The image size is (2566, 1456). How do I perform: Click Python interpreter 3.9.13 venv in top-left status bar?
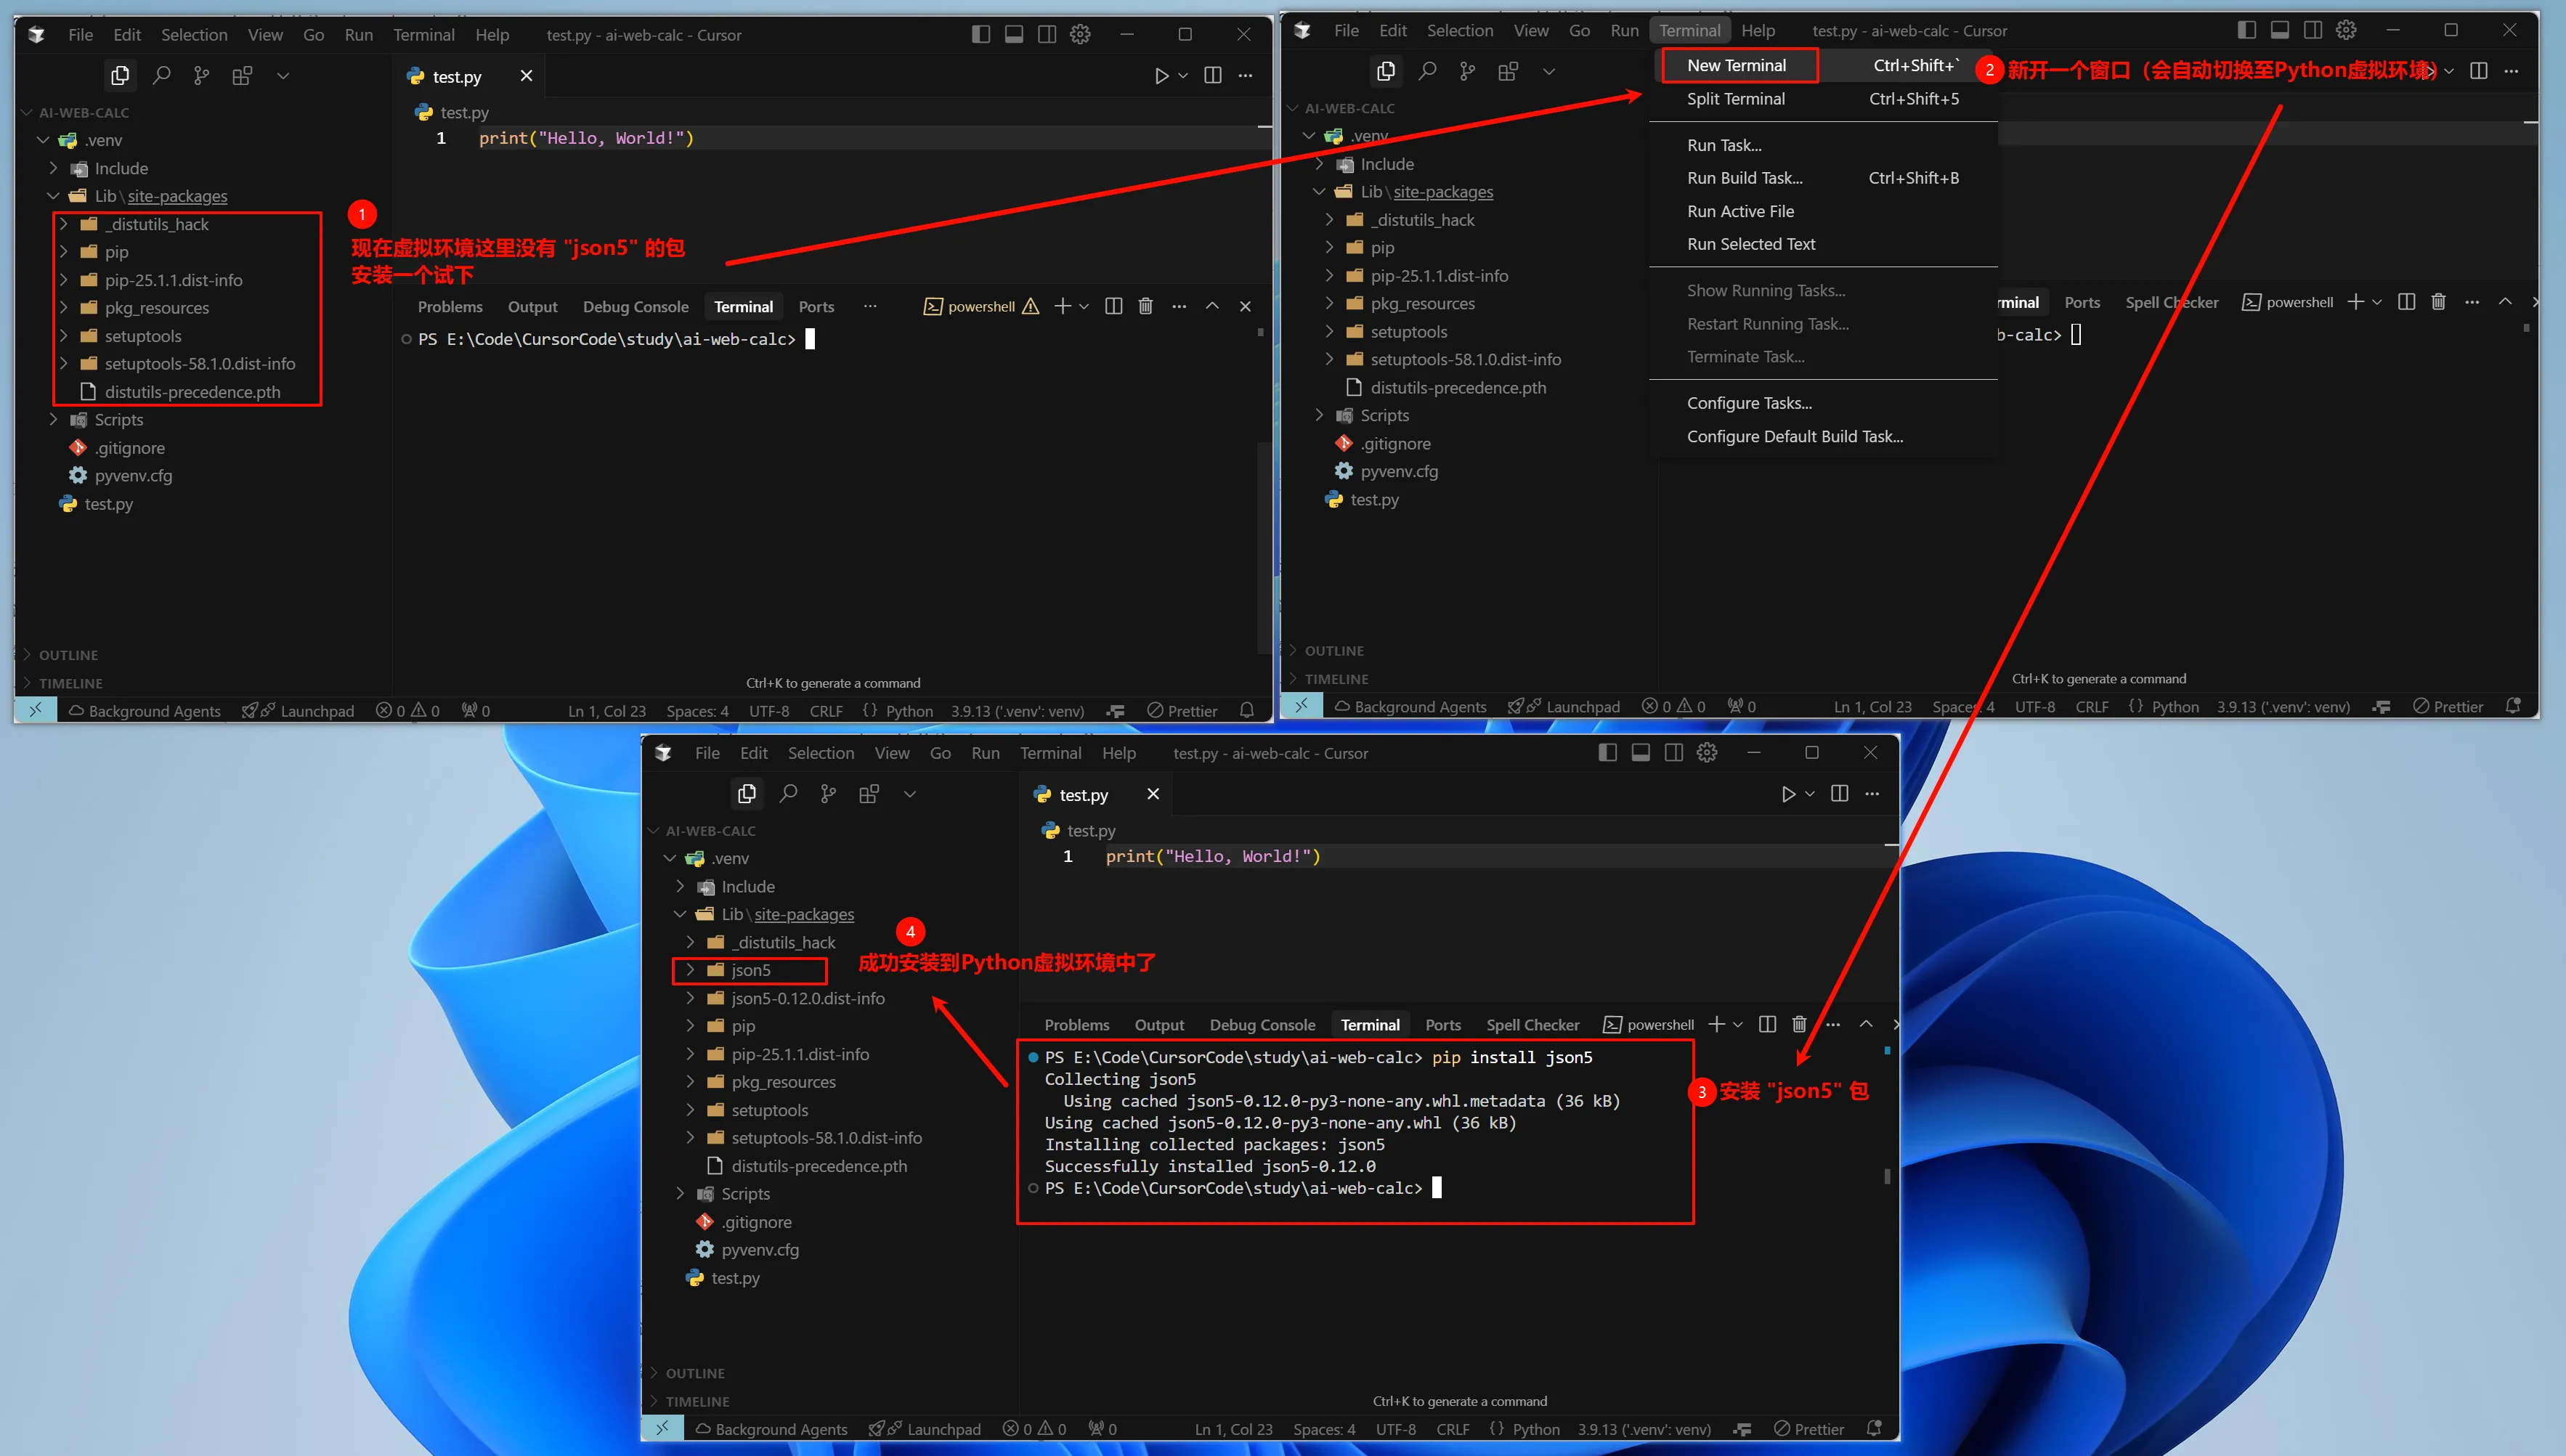[x=1017, y=710]
